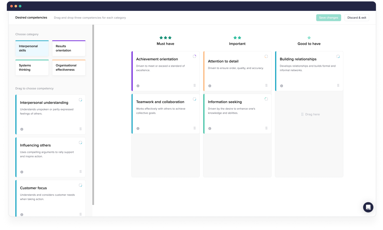
Task: Select the Results orientation category
Action: (69, 48)
